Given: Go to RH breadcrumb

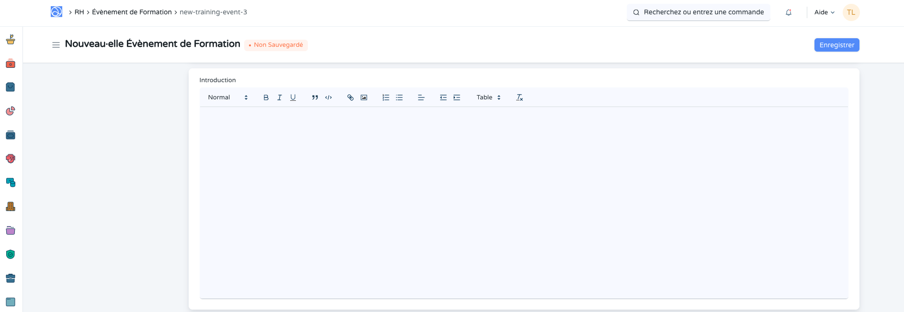Looking at the screenshot, I should point(79,12).
